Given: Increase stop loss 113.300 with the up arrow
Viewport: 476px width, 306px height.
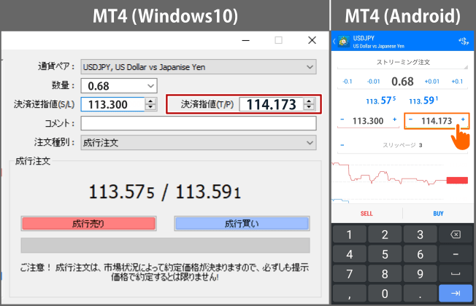Looking at the screenshot, I should point(150,101).
